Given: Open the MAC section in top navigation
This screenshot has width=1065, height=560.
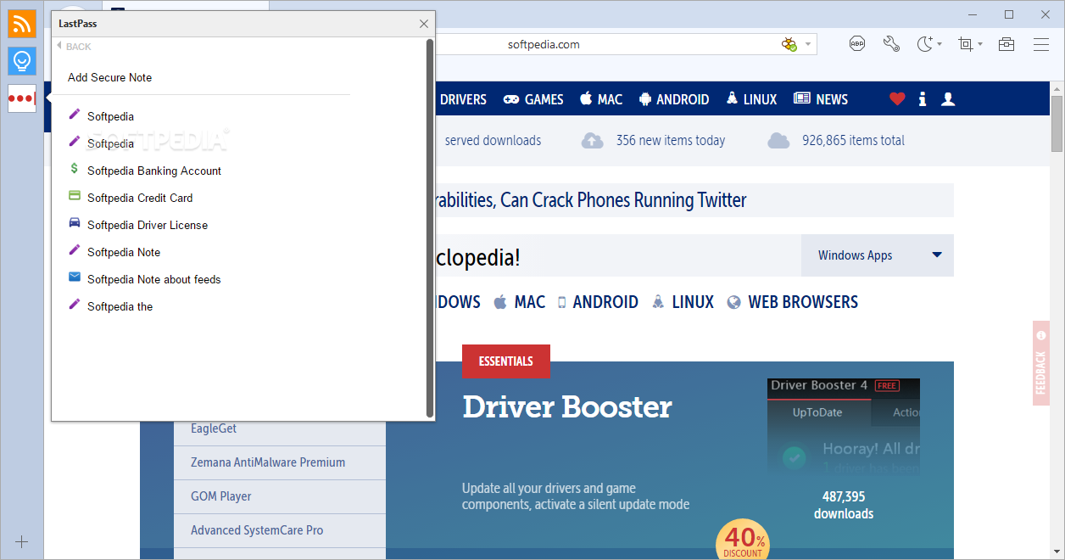Looking at the screenshot, I should pos(601,99).
